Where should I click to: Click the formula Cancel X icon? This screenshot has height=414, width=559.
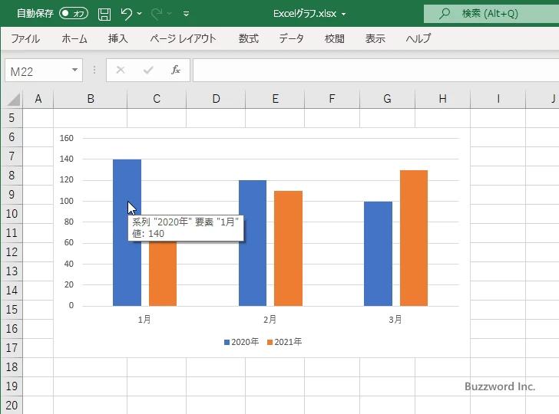(121, 70)
